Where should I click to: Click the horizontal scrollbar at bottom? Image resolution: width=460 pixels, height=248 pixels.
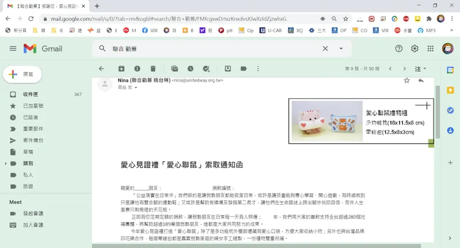[256, 246]
